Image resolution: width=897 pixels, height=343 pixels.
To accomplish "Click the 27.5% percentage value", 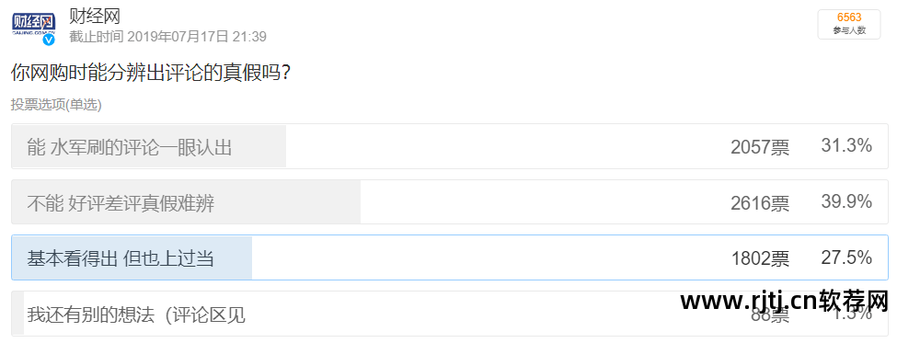I will point(846,257).
